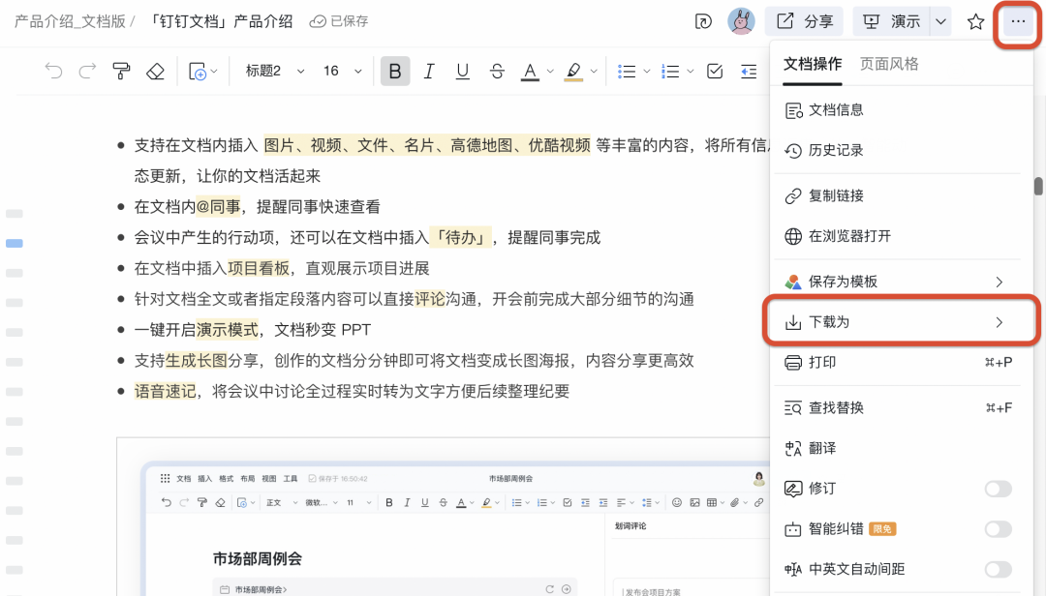Open the font size 16 dropdown

pyautogui.click(x=343, y=71)
